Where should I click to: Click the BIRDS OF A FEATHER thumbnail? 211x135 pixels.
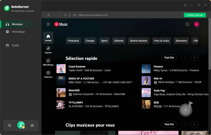pos(61,81)
